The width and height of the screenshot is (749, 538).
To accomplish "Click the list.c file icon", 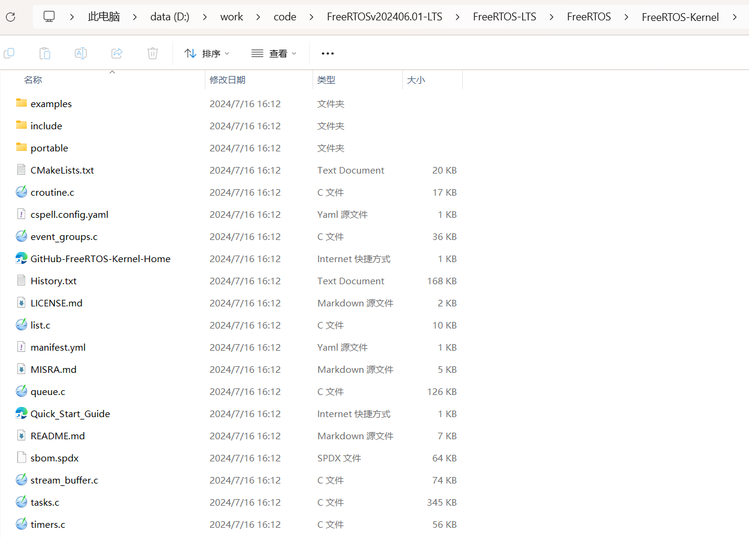I will [22, 324].
